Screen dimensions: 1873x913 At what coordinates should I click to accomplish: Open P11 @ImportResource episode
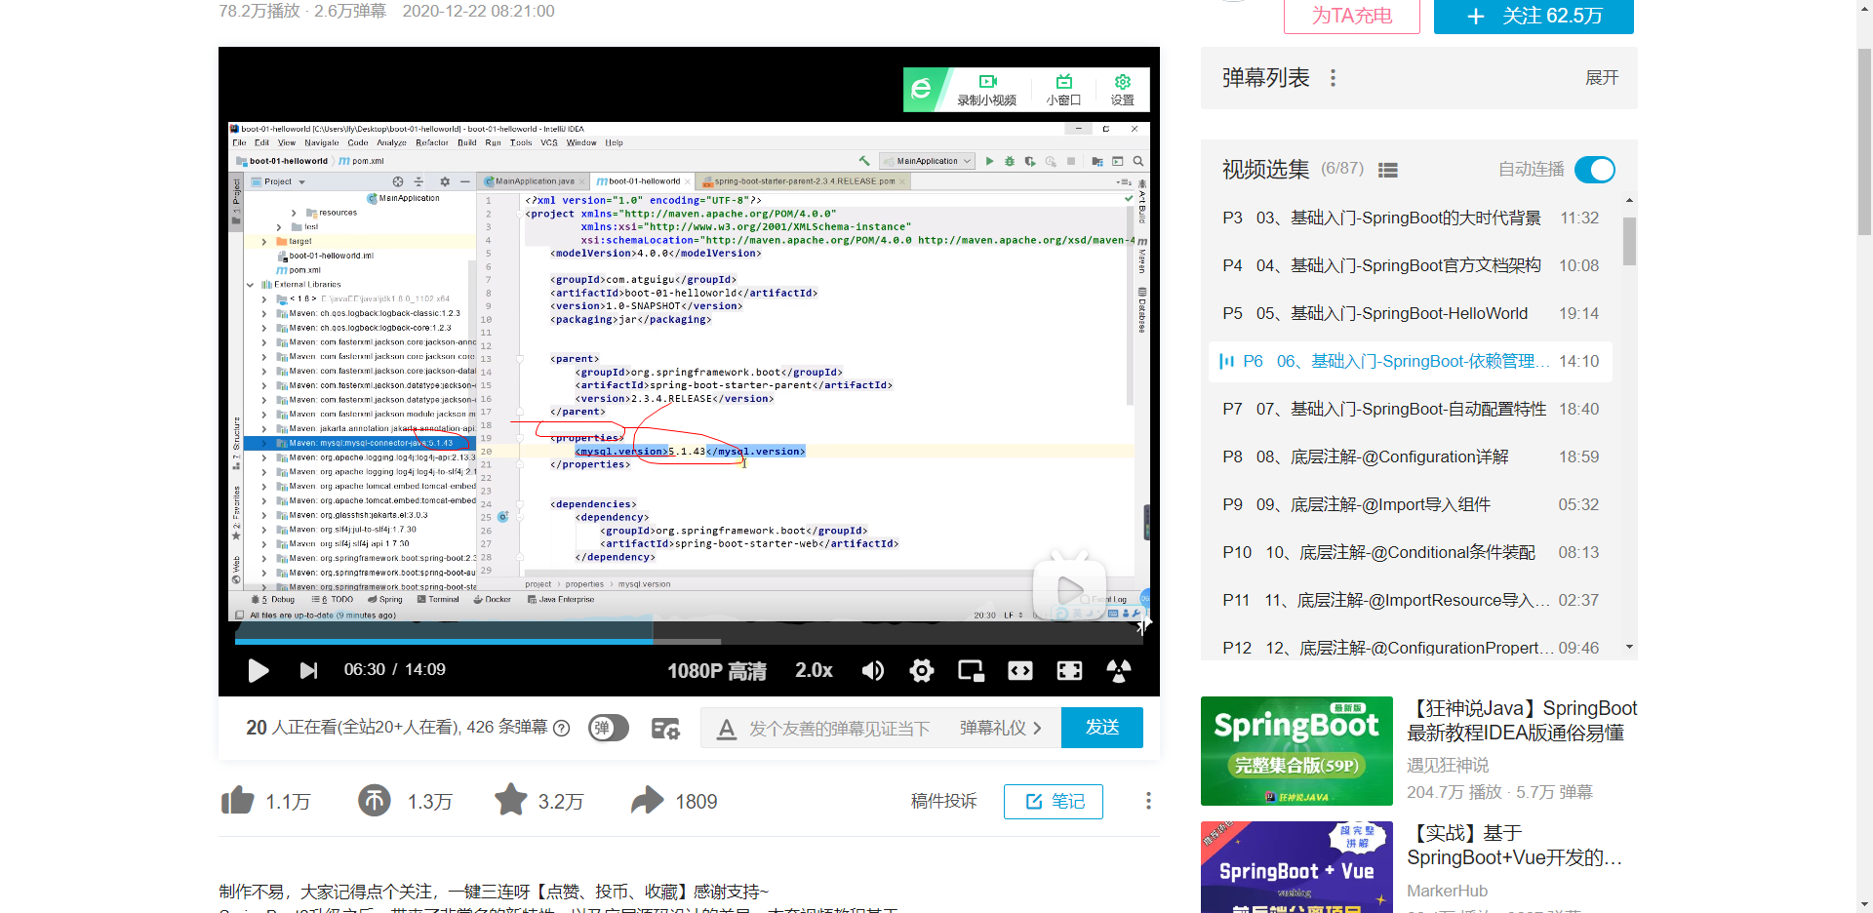pos(1411,600)
